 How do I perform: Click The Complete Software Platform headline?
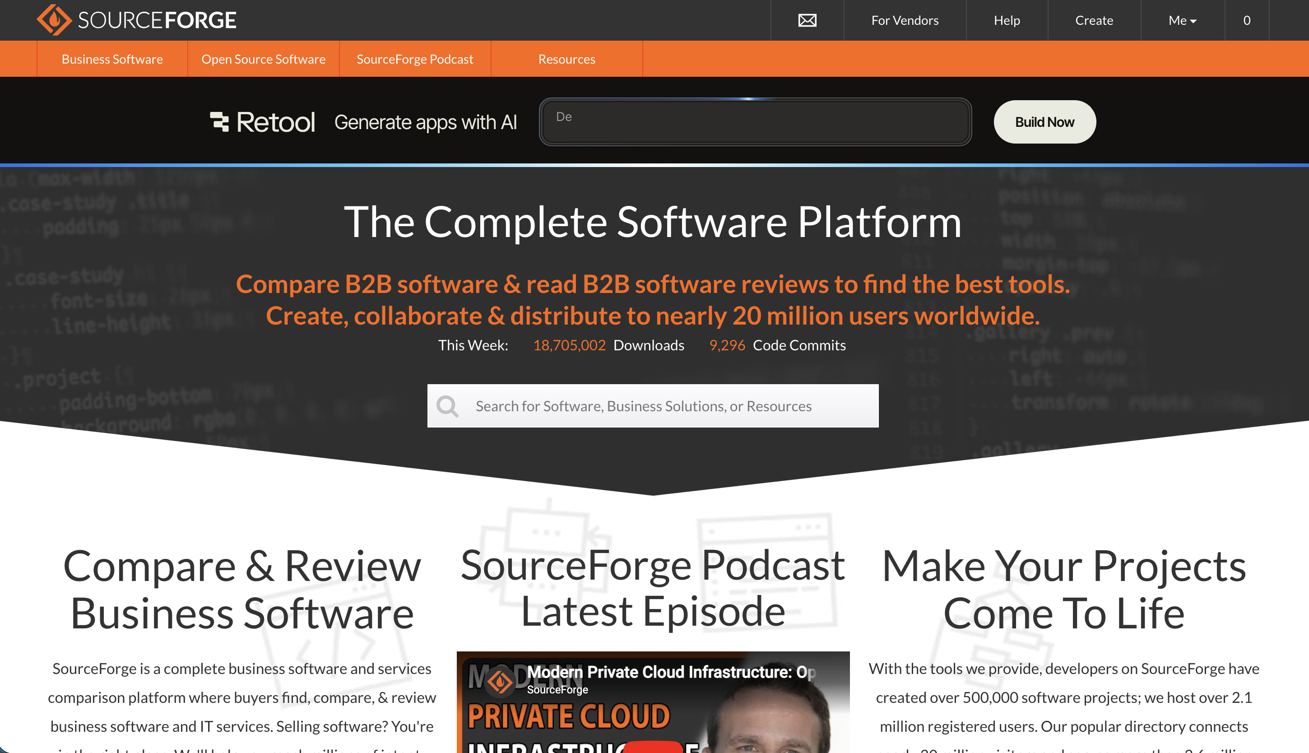(653, 222)
